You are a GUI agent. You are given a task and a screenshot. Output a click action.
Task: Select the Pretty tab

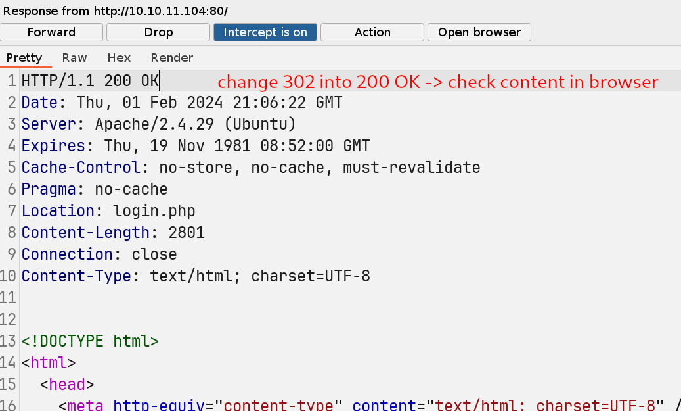(x=24, y=57)
